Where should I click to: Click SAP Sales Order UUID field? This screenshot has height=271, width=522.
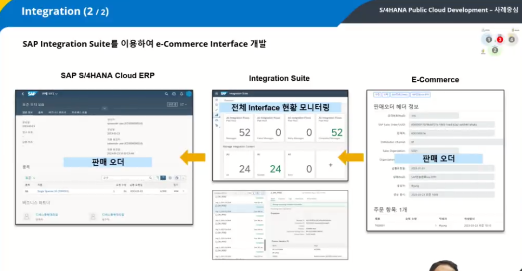[x=452, y=124]
